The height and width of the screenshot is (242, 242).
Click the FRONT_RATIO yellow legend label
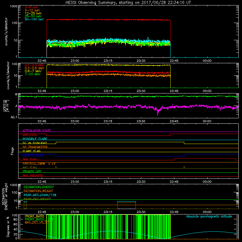coord(34,216)
